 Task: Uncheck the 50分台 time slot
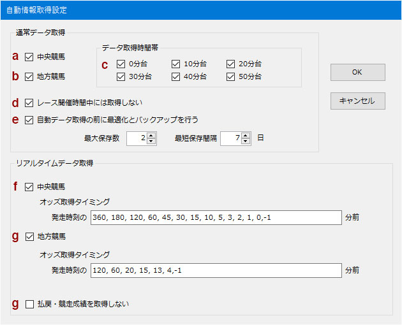pyautogui.click(x=230, y=76)
